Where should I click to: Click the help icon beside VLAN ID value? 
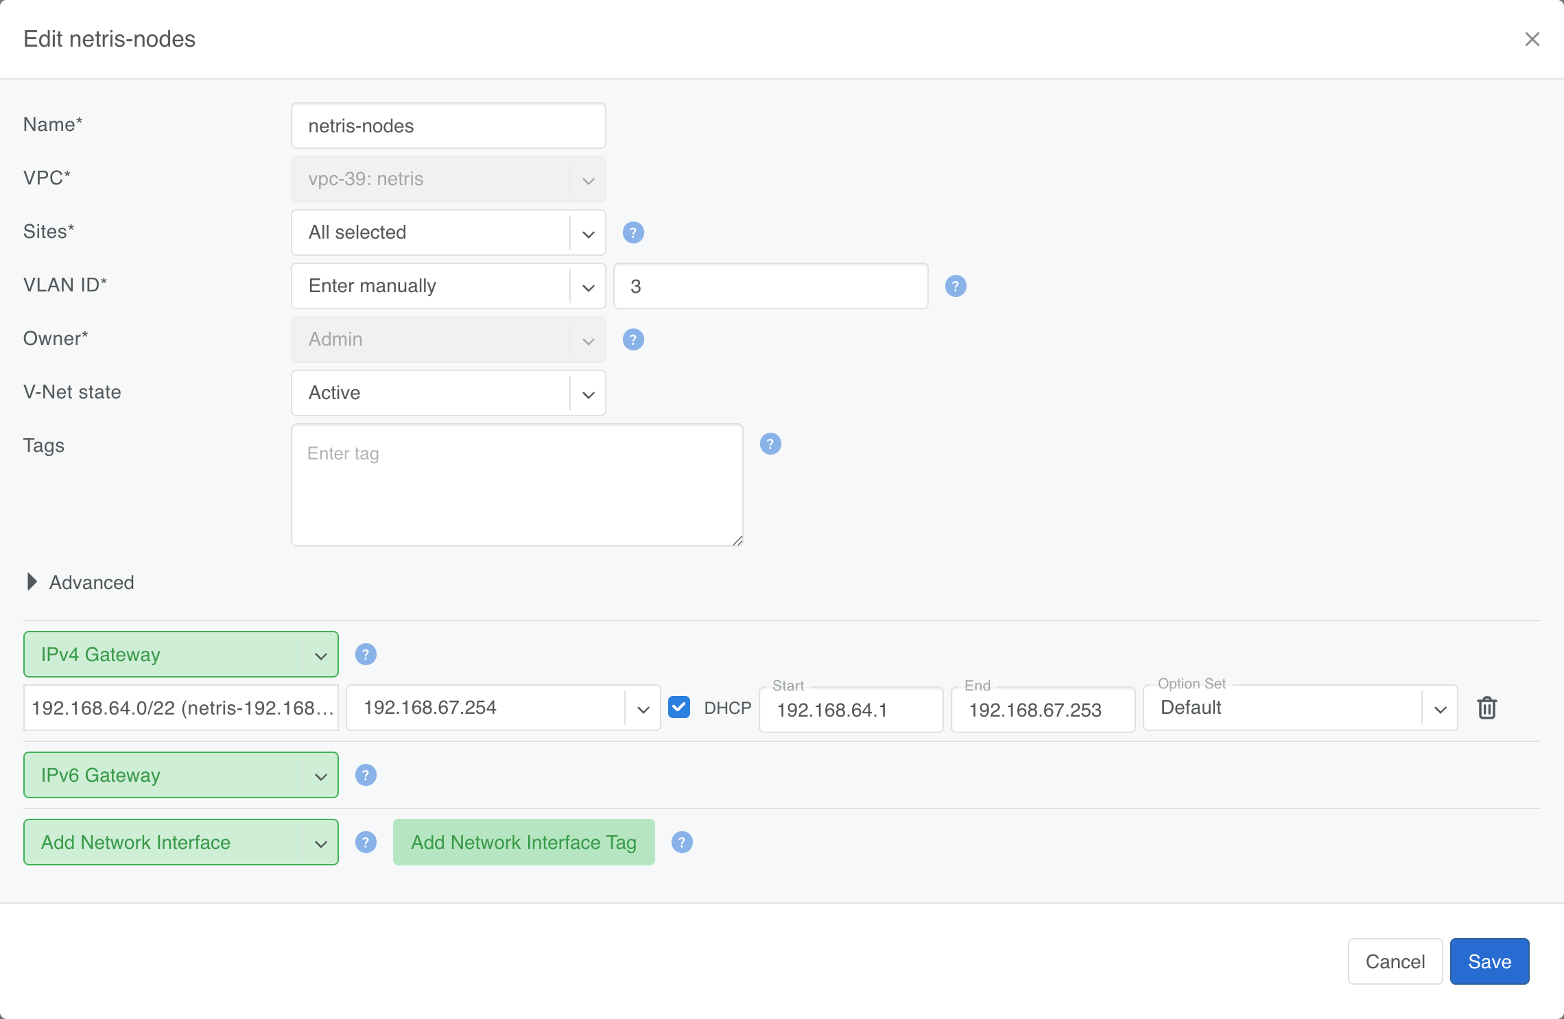956,286
